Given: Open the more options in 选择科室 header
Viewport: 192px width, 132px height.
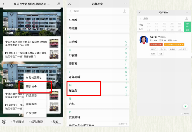Looking at the screenshot, I should pos(125,4).
